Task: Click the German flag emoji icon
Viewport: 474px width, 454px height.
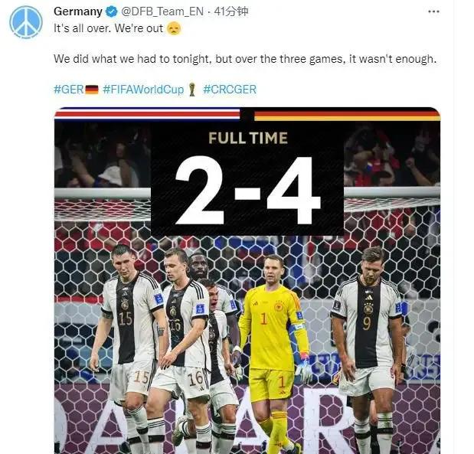Action: [x=92, y=90]
